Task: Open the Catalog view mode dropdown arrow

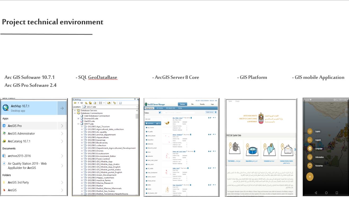Action: coord(104,103)
